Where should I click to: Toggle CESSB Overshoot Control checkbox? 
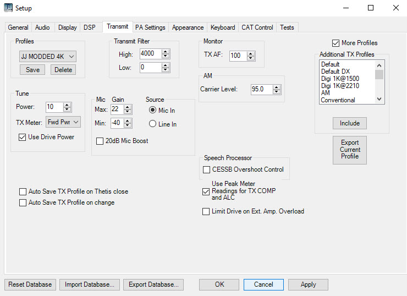pyautogui.click(x=207, y=169)
